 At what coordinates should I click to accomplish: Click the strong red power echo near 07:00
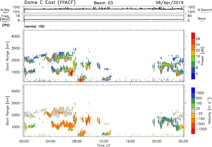71,72
